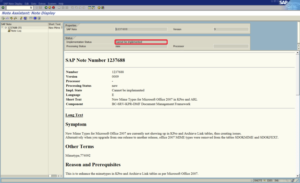
Task: Open the System menu
Action: click(x=52, y=4)
